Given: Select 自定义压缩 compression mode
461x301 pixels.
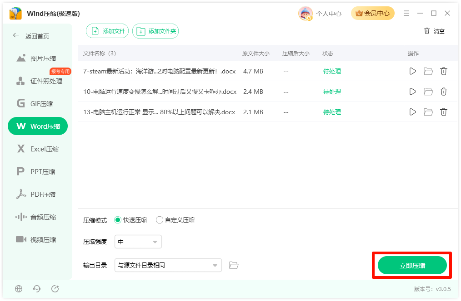Looking at the screenshot, I should pos(175,220).
